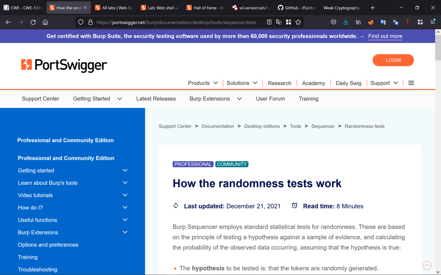Click the red T extension icon
The image size is (441, 275).
click(x=408, y=22)
